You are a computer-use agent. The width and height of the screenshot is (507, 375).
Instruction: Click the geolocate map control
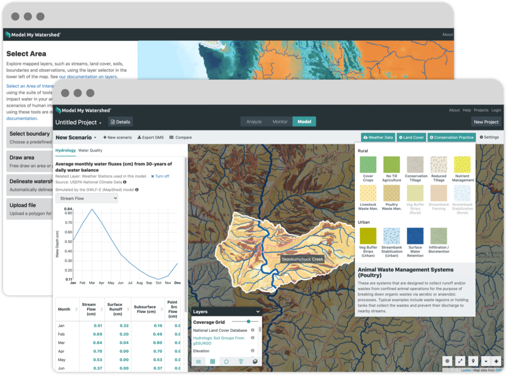(x=447, y=361)
